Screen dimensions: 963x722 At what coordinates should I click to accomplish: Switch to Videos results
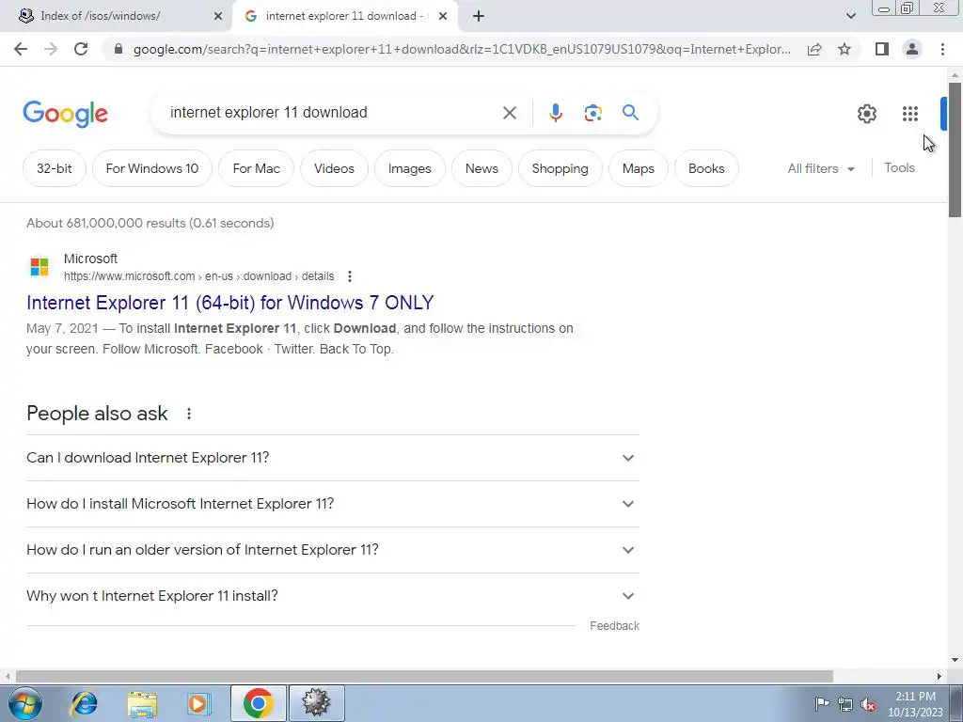[x=334, y=168]
